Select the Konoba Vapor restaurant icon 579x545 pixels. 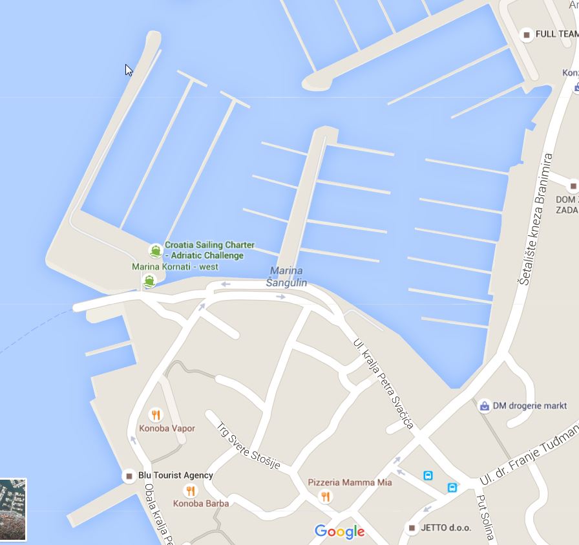coord(156,414)
